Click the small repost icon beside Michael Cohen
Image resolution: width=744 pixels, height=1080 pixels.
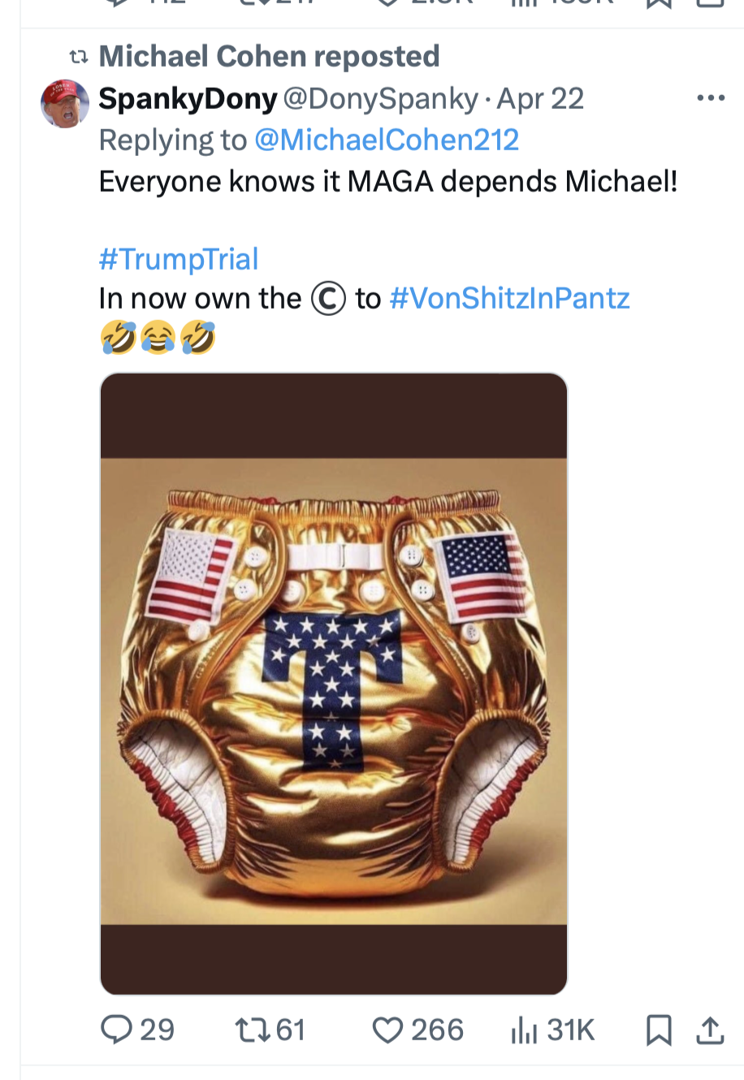click(x=78, y=57)
